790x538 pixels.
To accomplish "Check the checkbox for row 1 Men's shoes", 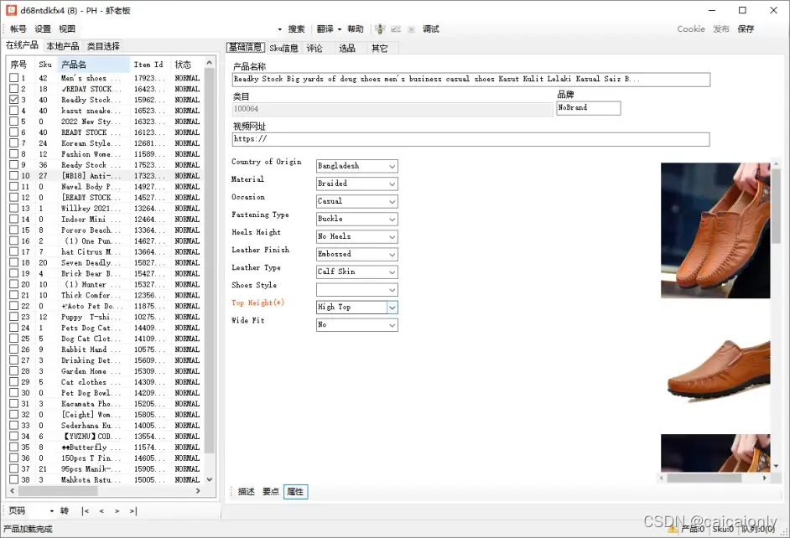I will point(13,78).
